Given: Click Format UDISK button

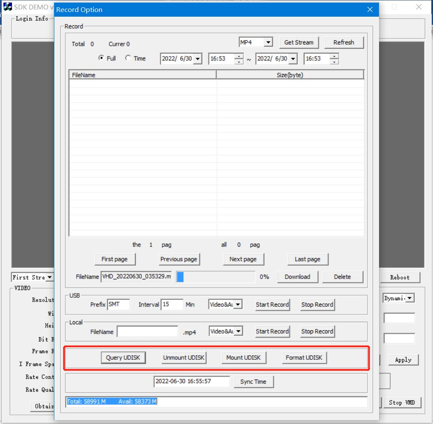Looking at the screenshot, I should 304,358.
